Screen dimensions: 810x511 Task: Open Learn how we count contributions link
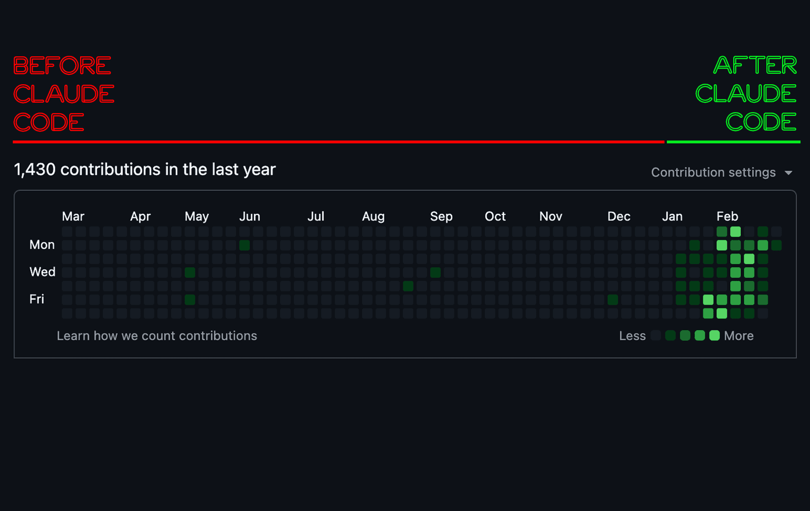[x=157, y=335]
